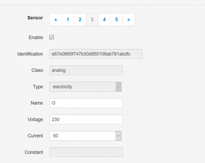
Task: Toggle the Enable checkbox
Action: 52,37
